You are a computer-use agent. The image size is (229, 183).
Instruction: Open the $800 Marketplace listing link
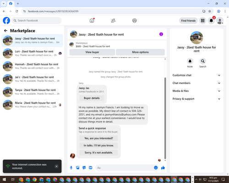point(93,46)
